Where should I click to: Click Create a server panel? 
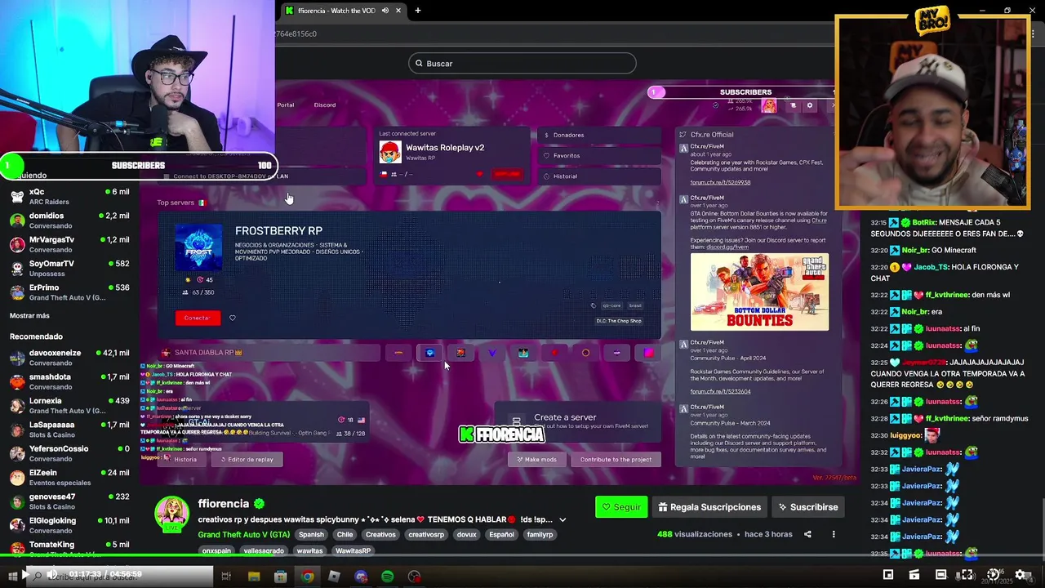tap(578, 421)
